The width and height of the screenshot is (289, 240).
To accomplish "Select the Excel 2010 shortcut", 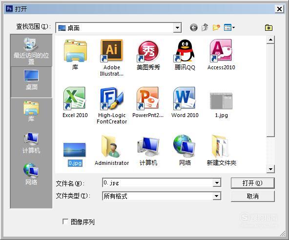I will point(75,102).
